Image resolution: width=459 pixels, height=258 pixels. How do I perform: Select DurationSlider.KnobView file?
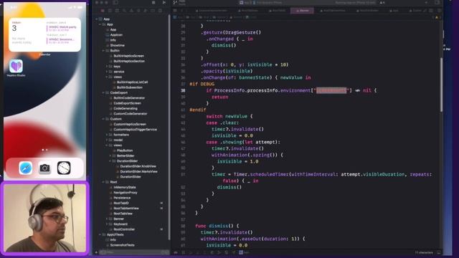[138, 166]
